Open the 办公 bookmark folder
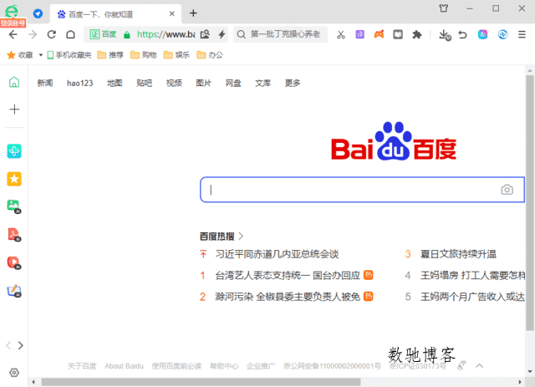The image size is (535, 387). (x=210, y=55)
